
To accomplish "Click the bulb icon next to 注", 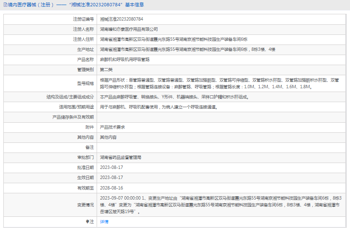I will click(87, 221).
